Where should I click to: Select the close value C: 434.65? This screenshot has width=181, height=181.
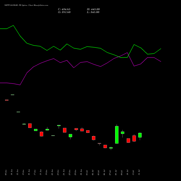click(x=64, y=9)
